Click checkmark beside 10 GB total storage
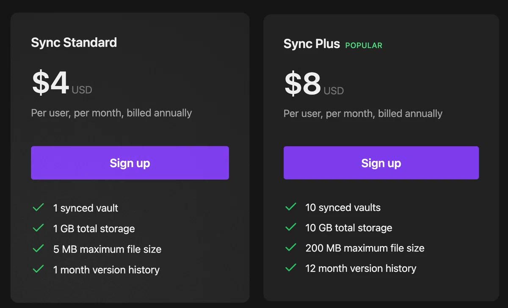 tap(291, 227)
